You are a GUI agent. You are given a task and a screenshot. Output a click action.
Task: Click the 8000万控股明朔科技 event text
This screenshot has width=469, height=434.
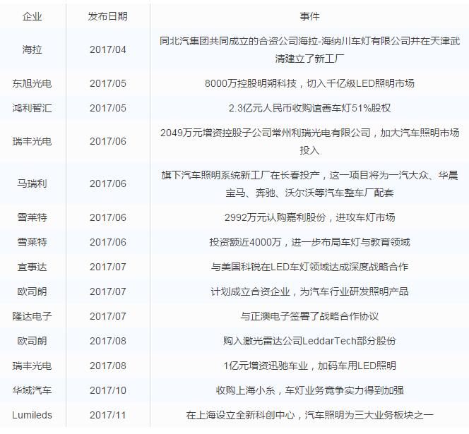(309, 83)
